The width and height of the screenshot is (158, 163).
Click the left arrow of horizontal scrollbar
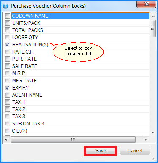[6, 139]
